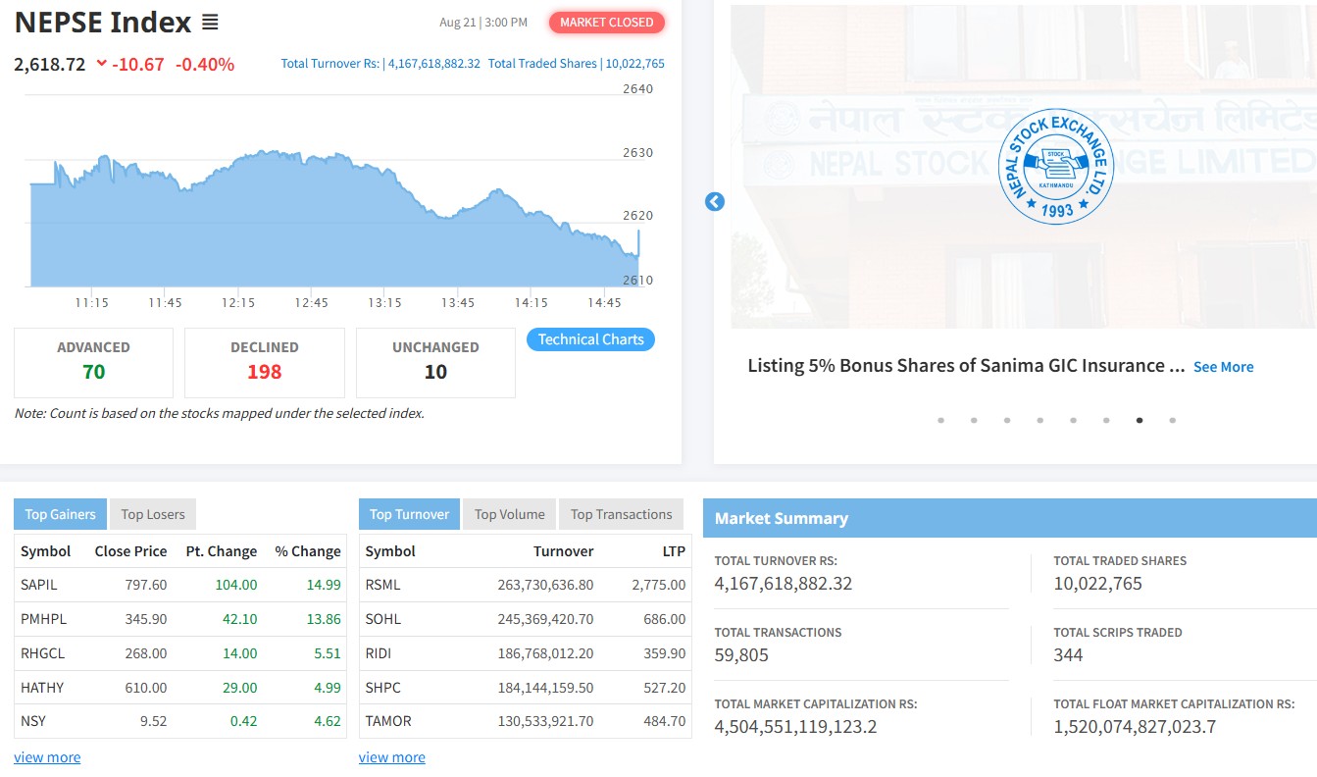Image resolution: width=1317 pixels, height=777 pixels.
Task: Select the NSY symbol in gainers
Action: [33, 721]
